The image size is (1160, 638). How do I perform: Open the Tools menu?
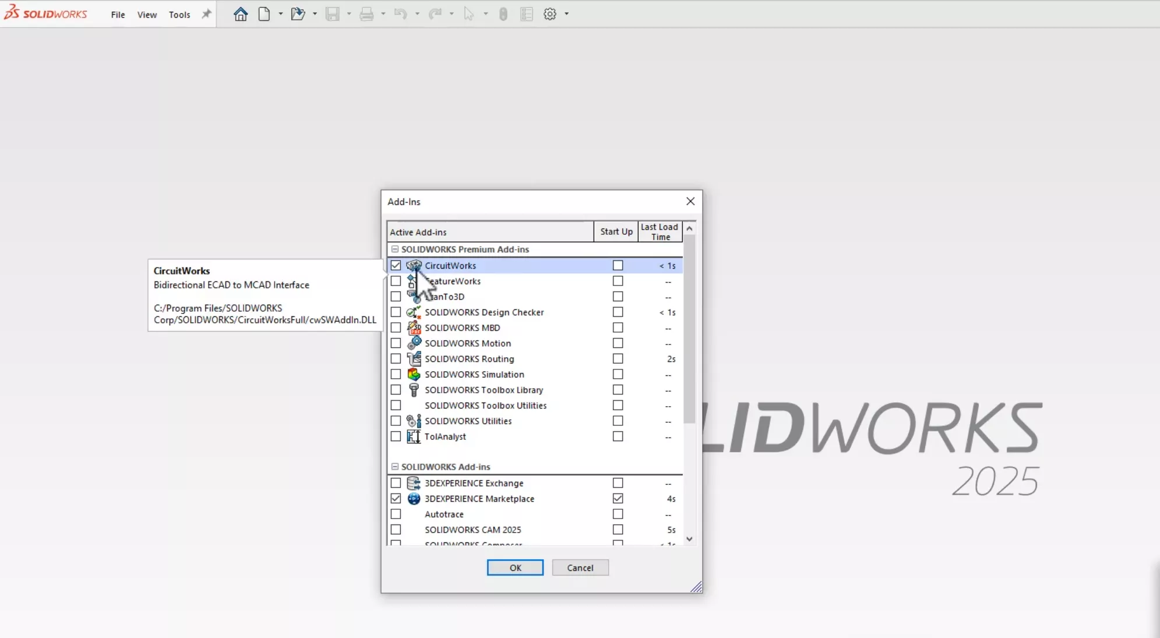tap(179, 14)
